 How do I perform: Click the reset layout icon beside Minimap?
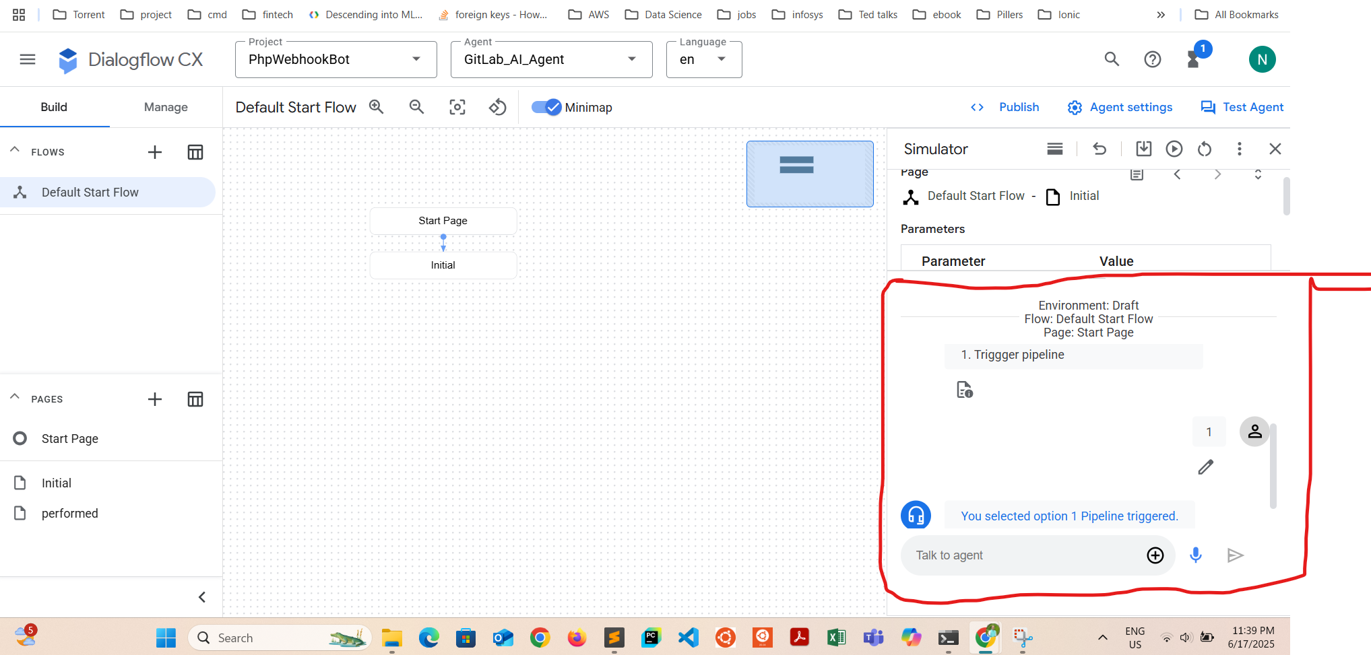[498, 107]
